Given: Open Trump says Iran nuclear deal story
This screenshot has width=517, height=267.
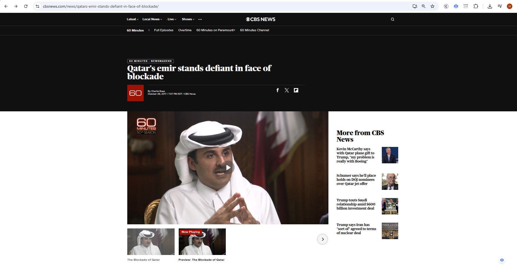Looking at the screenshot, I should [x=356, y=229].
